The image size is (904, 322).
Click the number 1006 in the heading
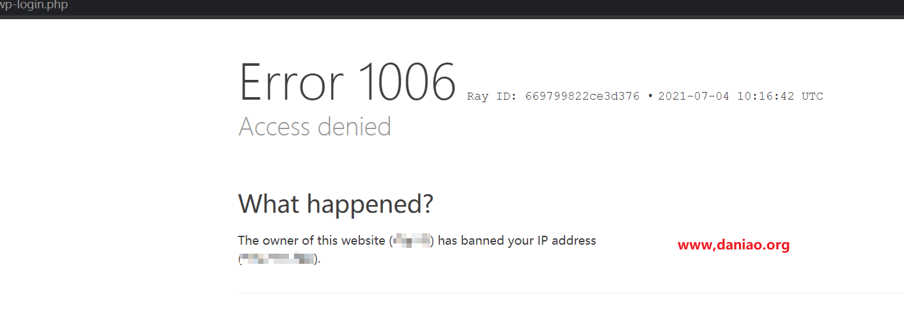click(x=407, y=82)
